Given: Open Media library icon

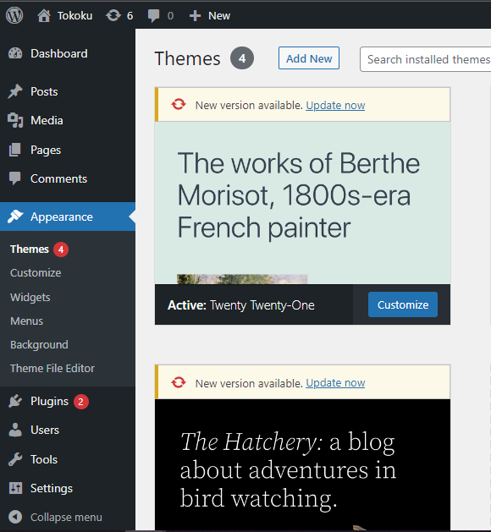Looking at the screenshot, I should [15, 120].
